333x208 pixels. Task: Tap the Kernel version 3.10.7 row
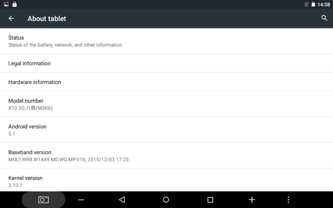coord(166,180)
